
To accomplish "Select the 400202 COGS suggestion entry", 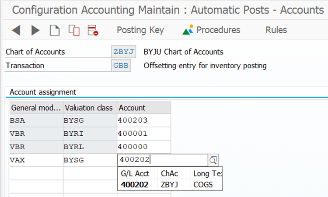I will click(170, 184).
